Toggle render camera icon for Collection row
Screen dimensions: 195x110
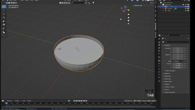coord(188,5)
